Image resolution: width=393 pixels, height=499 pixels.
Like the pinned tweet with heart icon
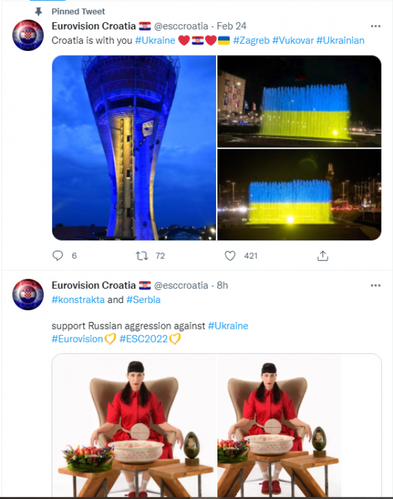(x=230, y=256)
